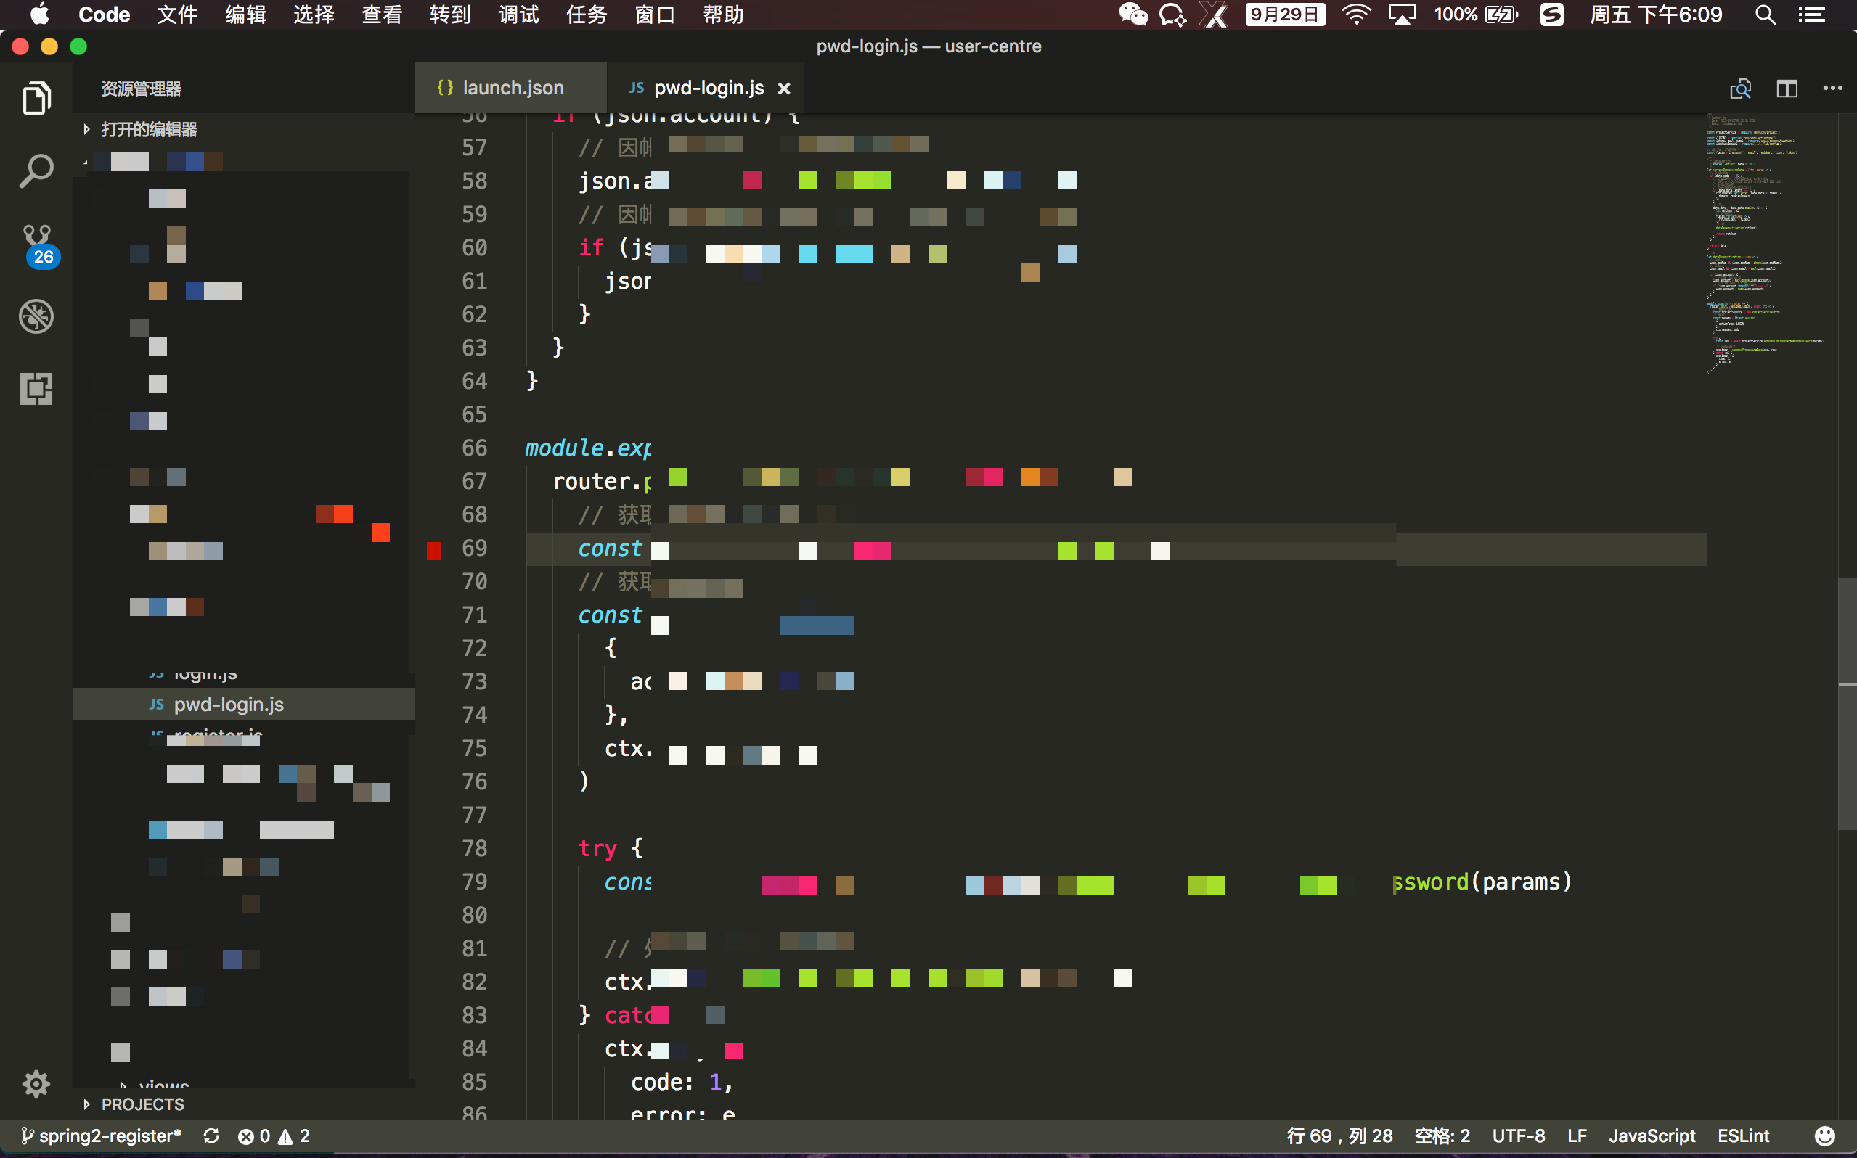
Task: Split the editor with the split icon
Action: (x=1787, y=89)
